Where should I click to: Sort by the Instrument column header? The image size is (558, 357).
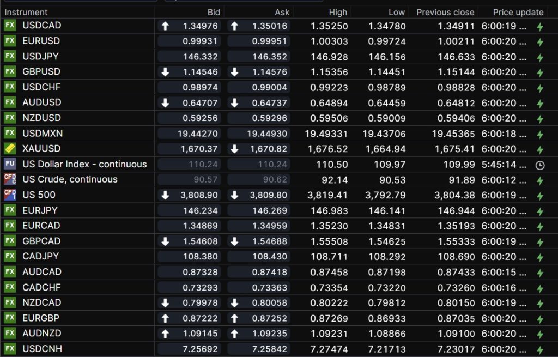pos(26,12)
